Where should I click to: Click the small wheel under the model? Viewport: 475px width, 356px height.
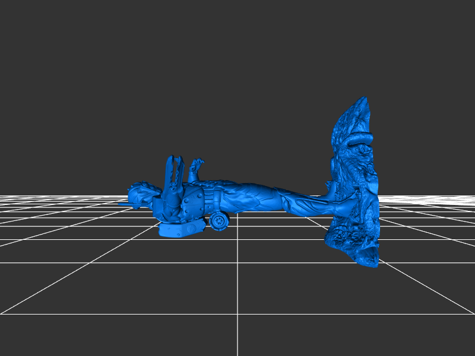(219, 221)
